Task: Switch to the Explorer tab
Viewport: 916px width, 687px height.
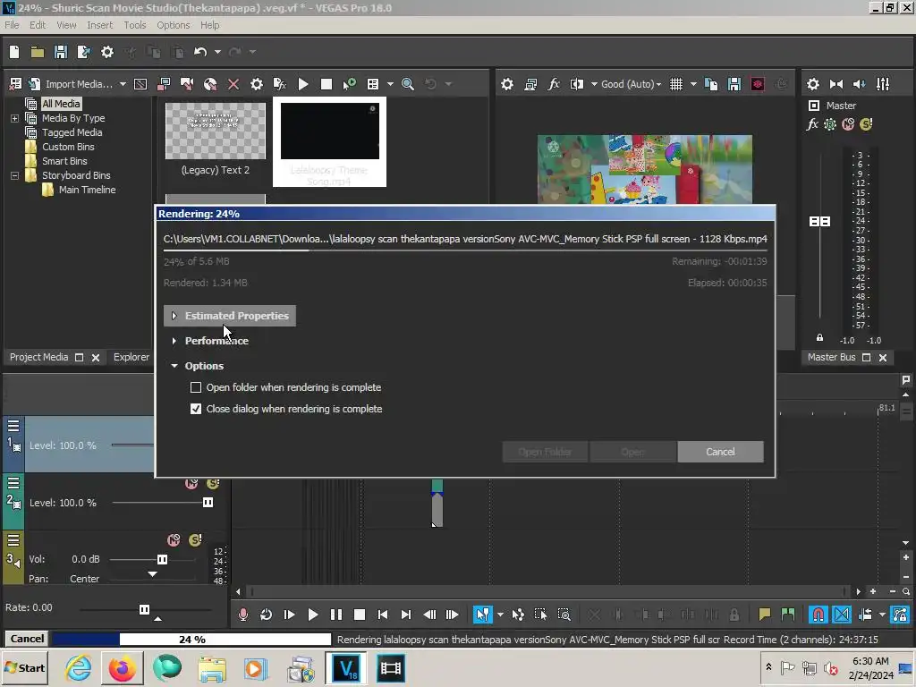Action: [131, 357]
